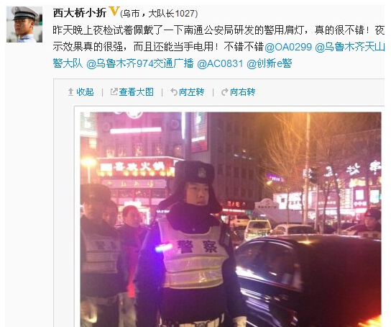The width and height of the screenshot is (391, 327).
Task: Click the view large image icon
Action: [x=114, y=91]
